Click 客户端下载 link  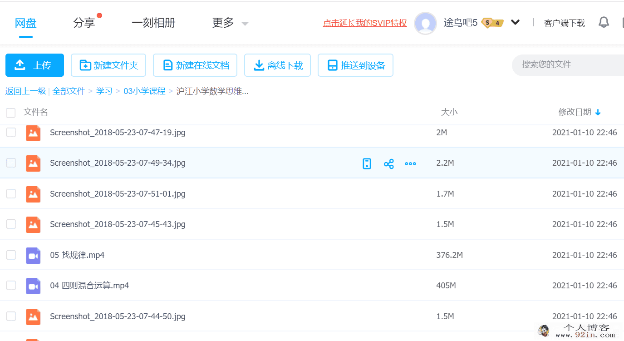[x=565, y=23]
